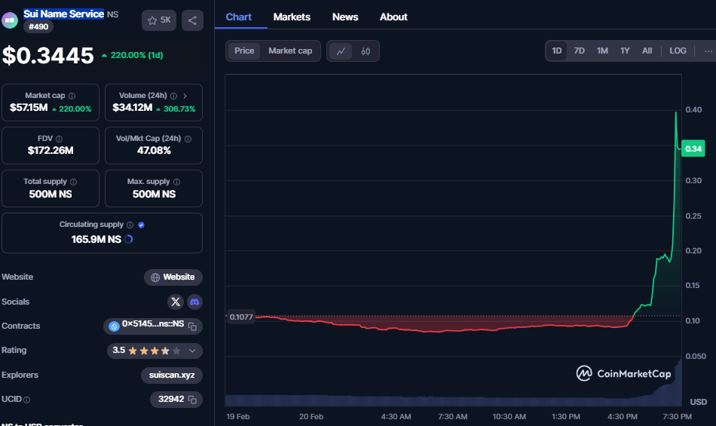The image size is (716, 426).
Task: Star Sui Name Service to watchlist
Action: 158,20
